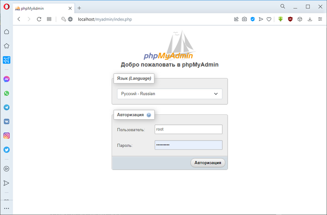Take a snapshot with the camera icon
The image size is (327, 215).
[x=244, y=19]
